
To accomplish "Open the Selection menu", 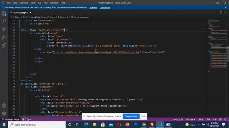I will 24,3.
